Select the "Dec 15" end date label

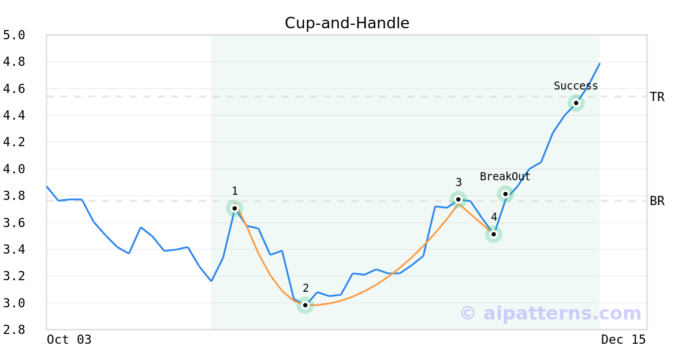coord(623,340)
